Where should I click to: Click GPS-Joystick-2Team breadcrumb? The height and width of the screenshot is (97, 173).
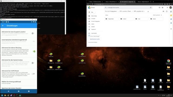pos(125,11)
